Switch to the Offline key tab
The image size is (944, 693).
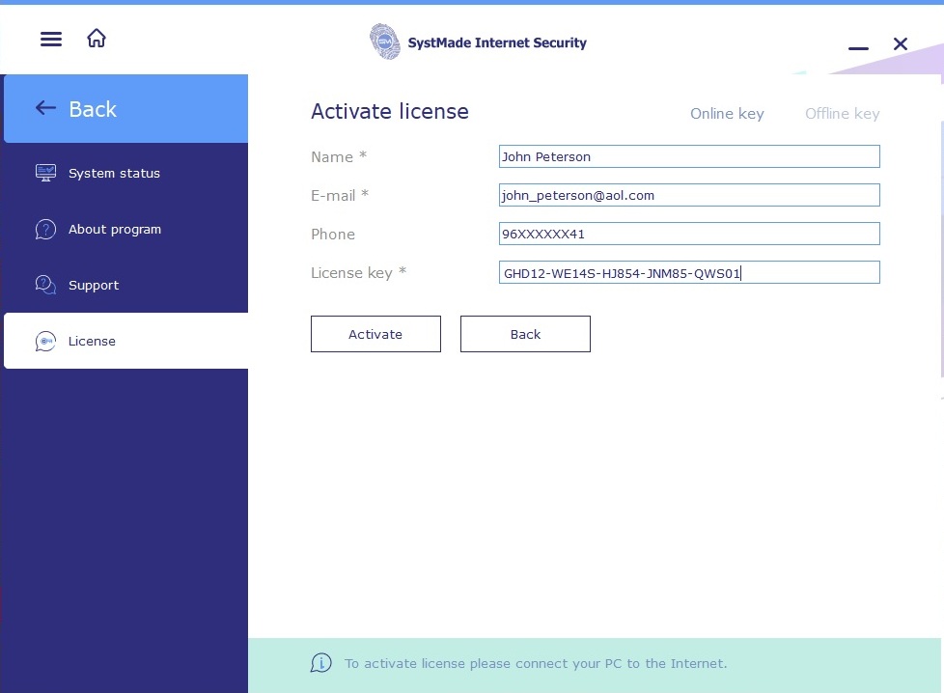click(x=842, y=114)
